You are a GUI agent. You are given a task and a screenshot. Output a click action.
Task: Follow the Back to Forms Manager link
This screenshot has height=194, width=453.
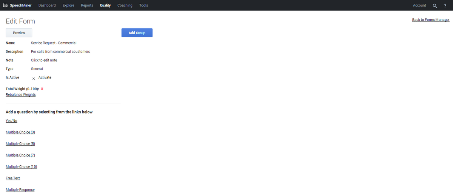pos(431,20)
